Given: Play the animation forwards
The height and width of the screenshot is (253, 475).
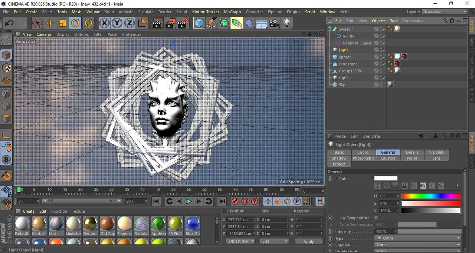Looking at the screenshot, I should [189, 201].
